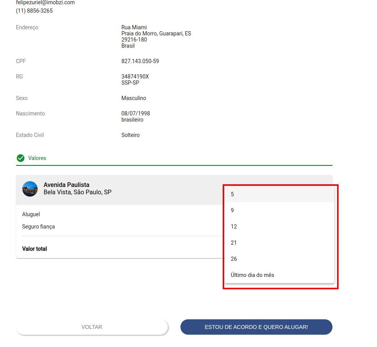
Task: Click the 'Solteiro' marital status value
Action: [130, 135]
